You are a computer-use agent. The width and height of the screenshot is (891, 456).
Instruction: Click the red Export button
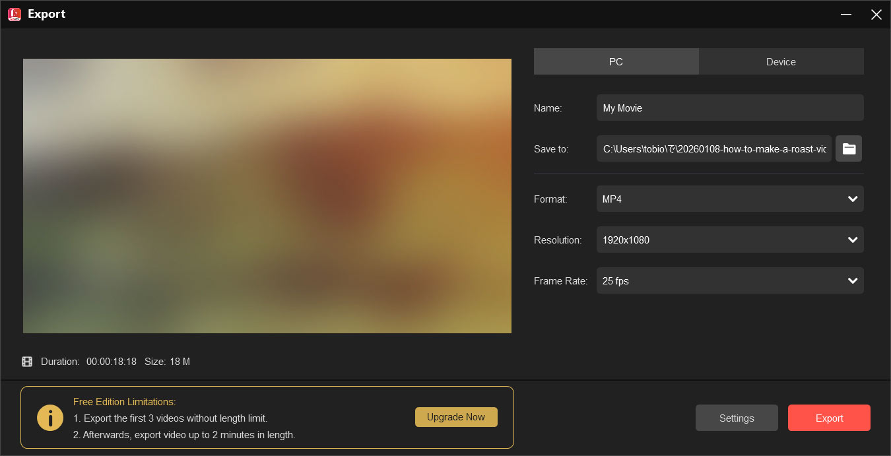coord(829,418)
